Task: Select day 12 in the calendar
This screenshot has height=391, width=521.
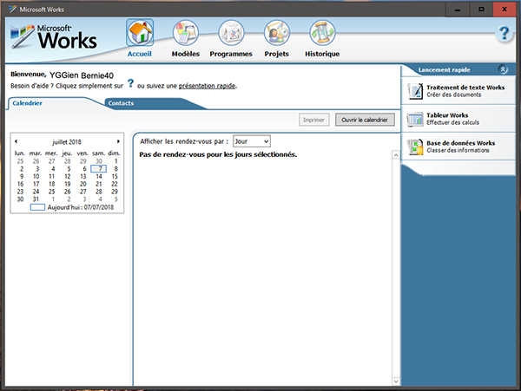Action: point(68,177)
